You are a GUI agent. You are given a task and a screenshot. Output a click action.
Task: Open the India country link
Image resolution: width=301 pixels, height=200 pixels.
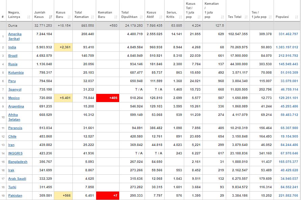[x=12, y=47]
